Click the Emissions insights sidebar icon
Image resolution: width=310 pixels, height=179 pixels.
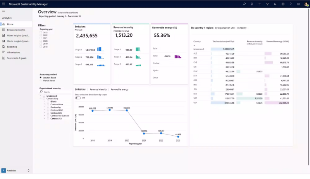coord(3,30)
